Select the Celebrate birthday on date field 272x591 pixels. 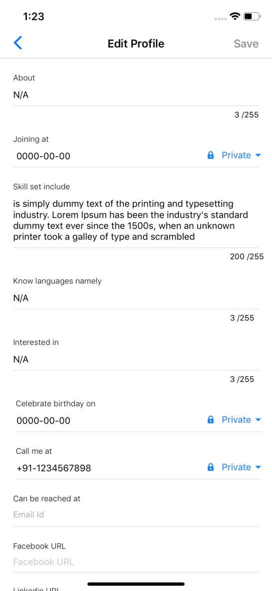(109, 421)
